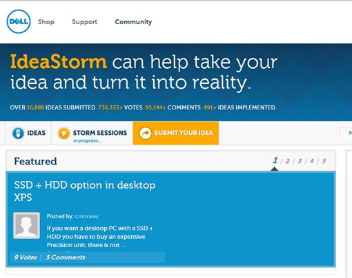Viewport: 352px width, 278px height.
Task: Click the Submit Your Idea button
Action: point(176,133)
